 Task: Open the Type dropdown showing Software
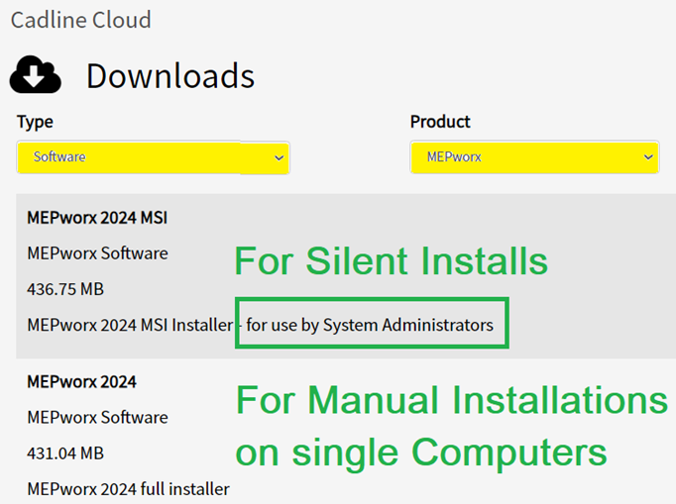[153, 157]
